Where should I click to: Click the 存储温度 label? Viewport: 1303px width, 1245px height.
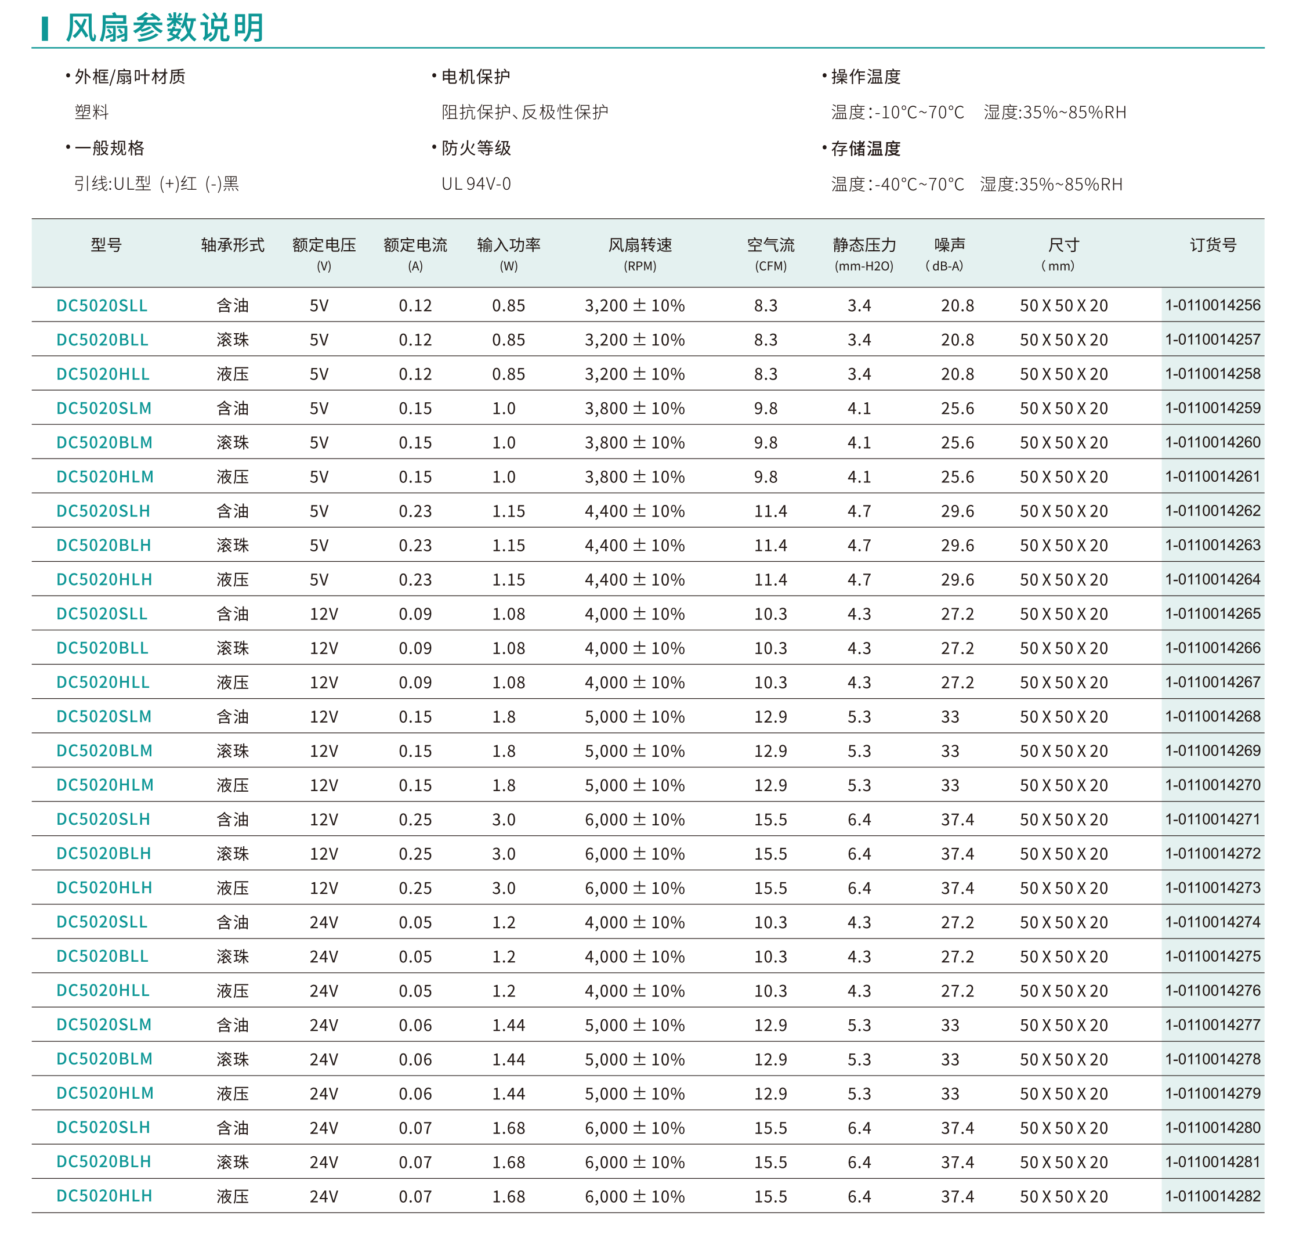(x=866, y=149)
